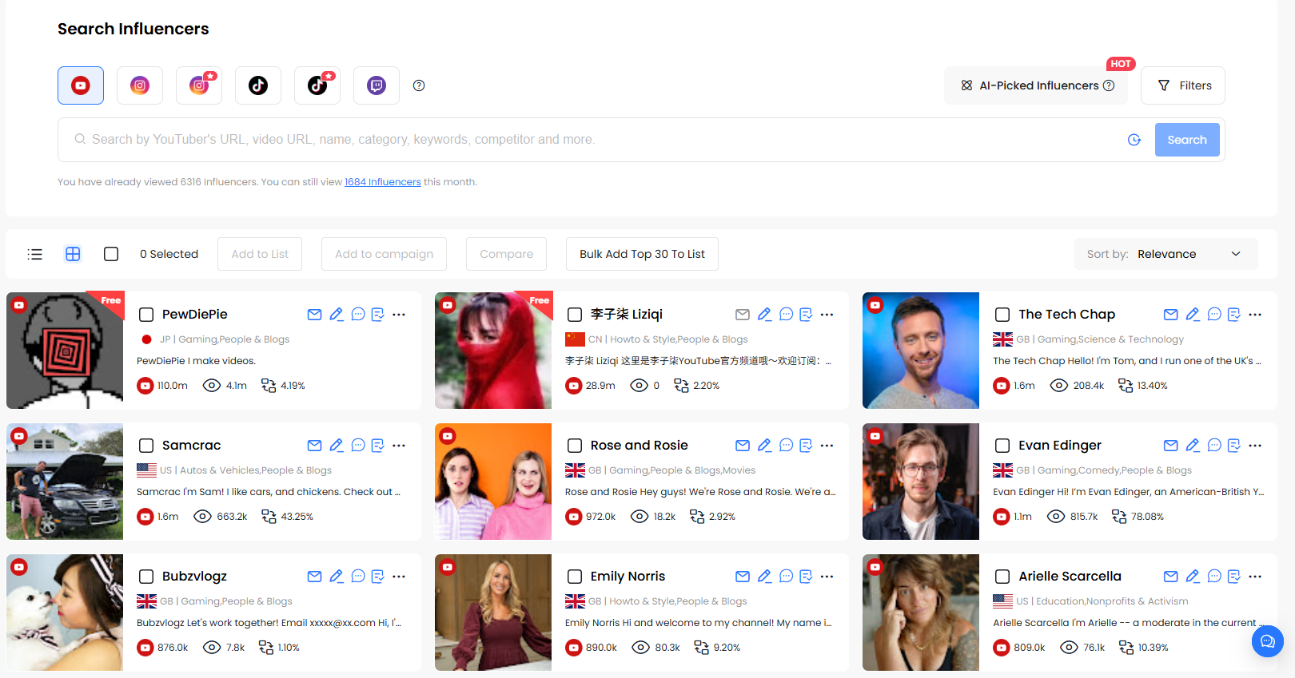The image size is (1295, 678).
Task: Click Bulk Add Top 30 To List
Action: pos(642,254)
